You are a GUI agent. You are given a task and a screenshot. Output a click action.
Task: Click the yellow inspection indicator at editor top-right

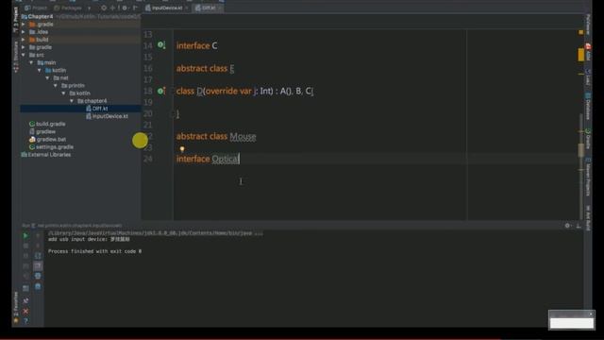pos(581,32)
